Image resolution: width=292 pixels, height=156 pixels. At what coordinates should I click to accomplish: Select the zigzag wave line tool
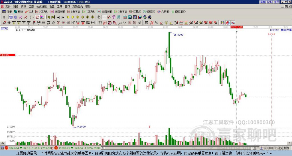pos(125,23)
